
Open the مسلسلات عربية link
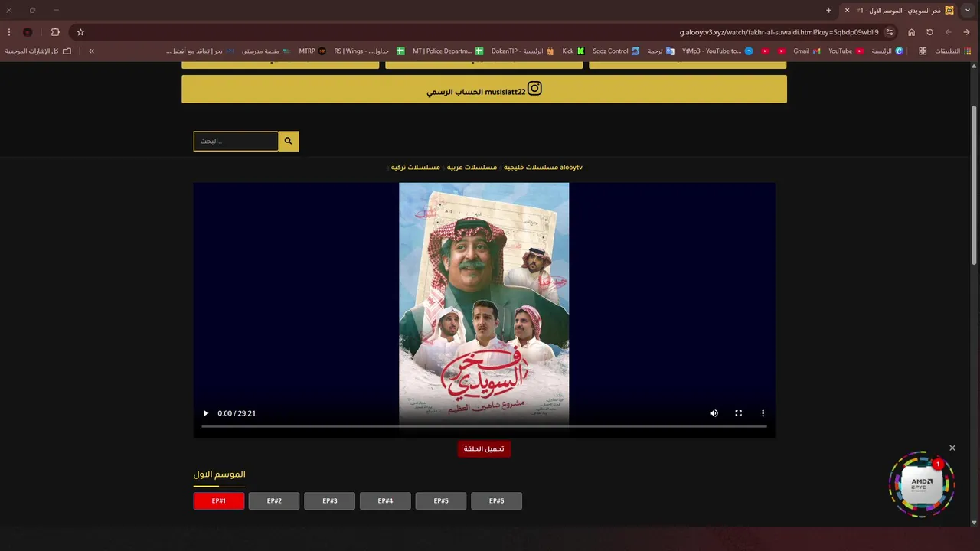[x=472, y=167]
